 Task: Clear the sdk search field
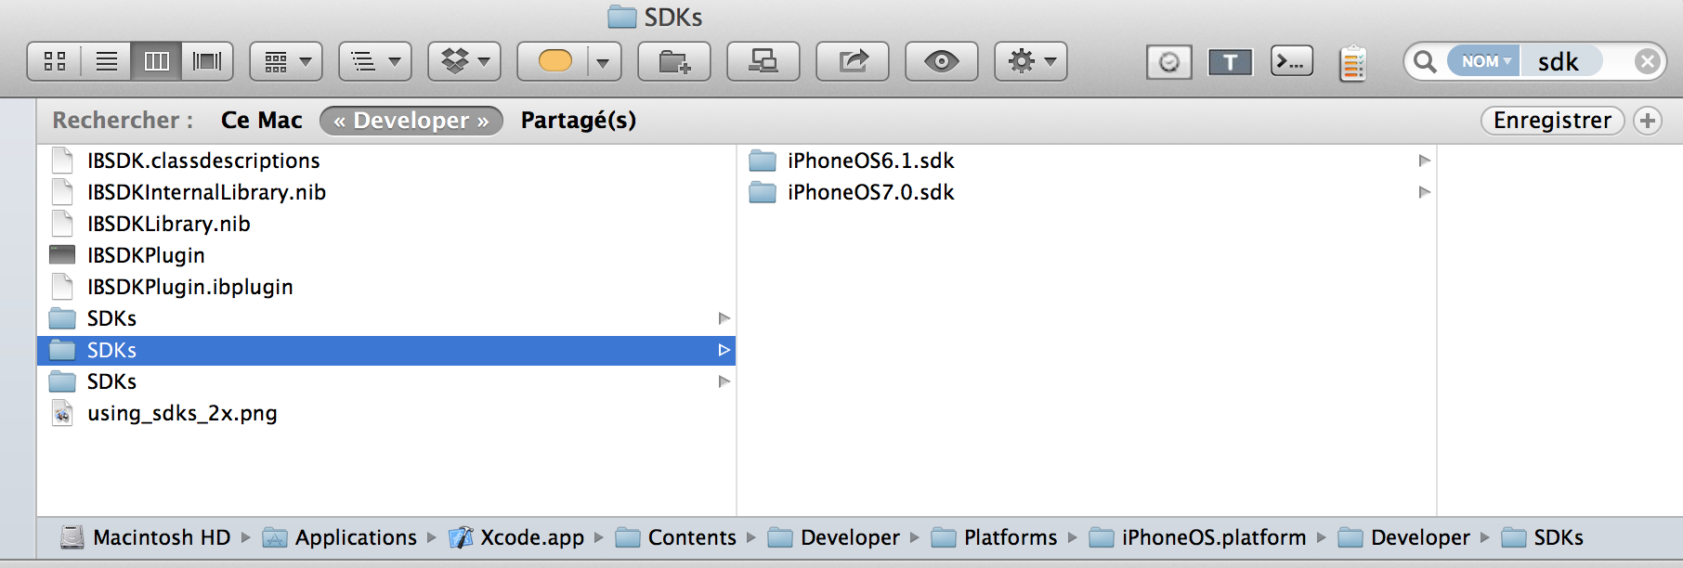pyautogui.click(x=1647, y=61)
